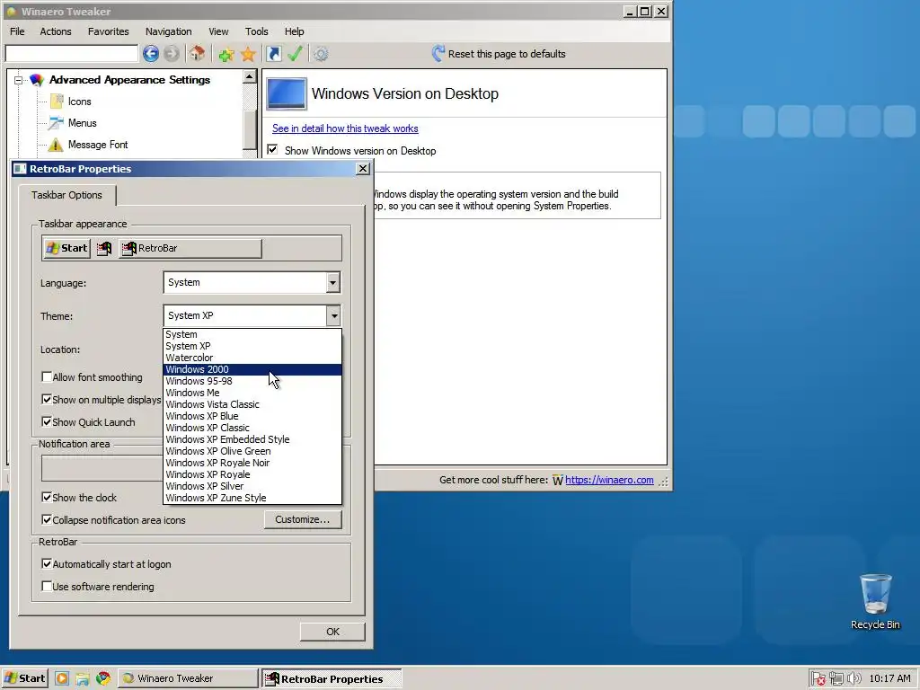The image size is (920, 690).
Task: Click the volume speaker tray icon
Action: click(x=854, y=679)
